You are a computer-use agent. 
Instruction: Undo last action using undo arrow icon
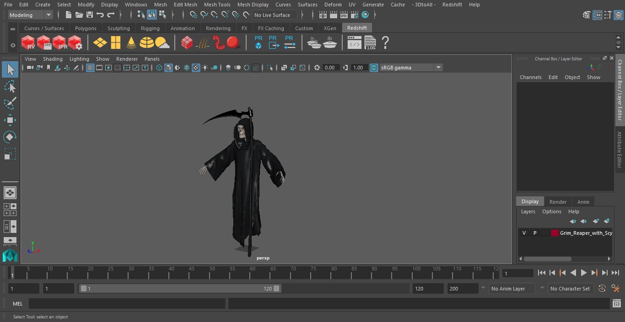coord(100,15)
